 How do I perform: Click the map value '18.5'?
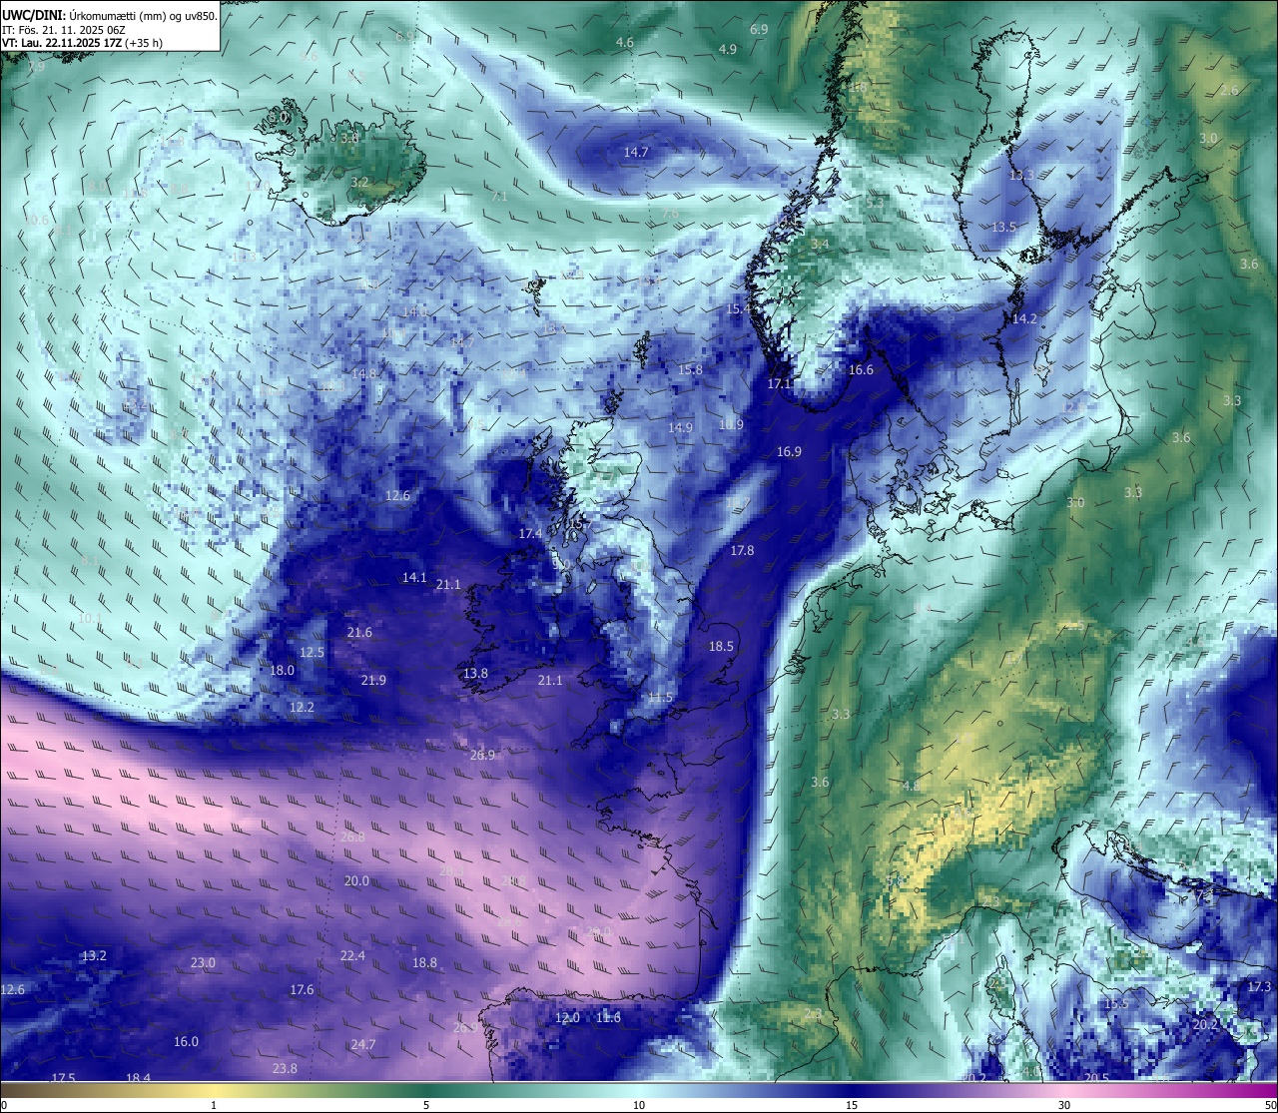click(x=721, y=647)
